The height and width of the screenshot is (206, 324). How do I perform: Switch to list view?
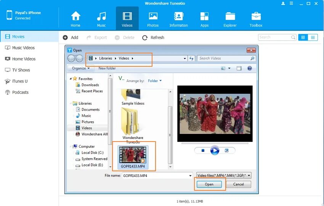coord(313,37)
